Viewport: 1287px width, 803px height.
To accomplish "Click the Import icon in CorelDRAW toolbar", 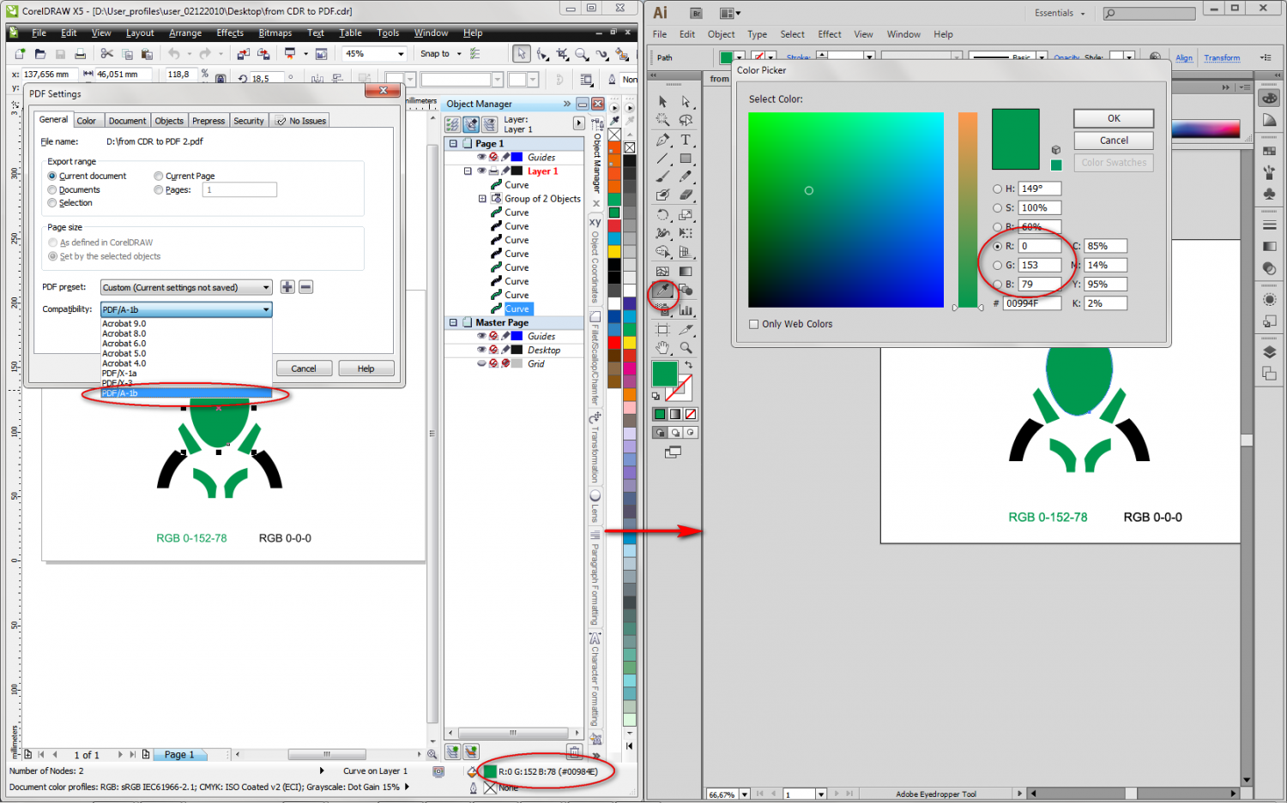I will 243,54.
